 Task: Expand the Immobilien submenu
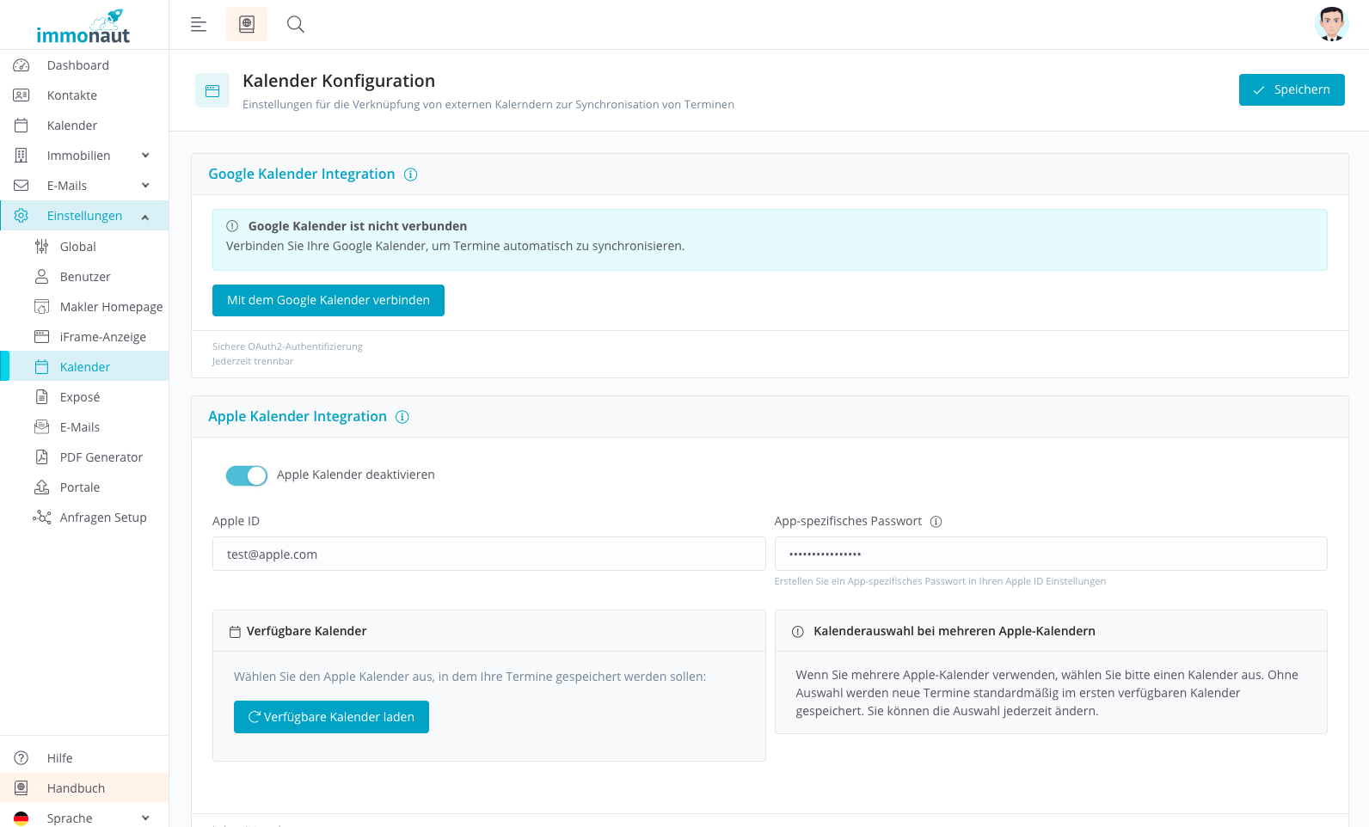click(145, 156)
